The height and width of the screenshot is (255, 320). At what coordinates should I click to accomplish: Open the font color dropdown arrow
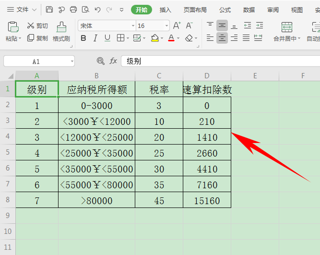(x=178, y=38)
